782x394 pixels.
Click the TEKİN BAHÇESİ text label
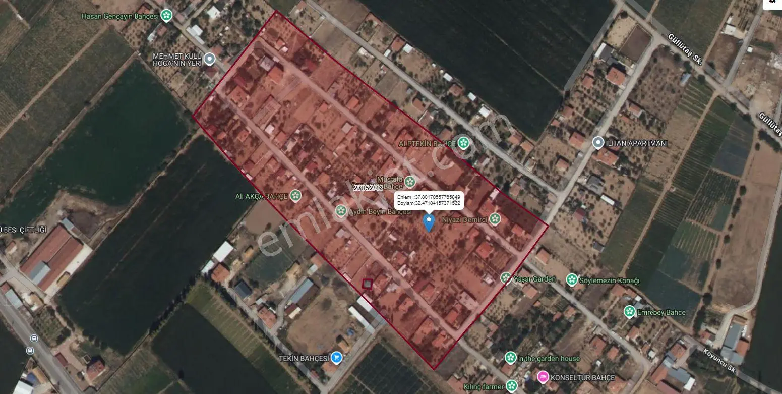tap(304, 358)
